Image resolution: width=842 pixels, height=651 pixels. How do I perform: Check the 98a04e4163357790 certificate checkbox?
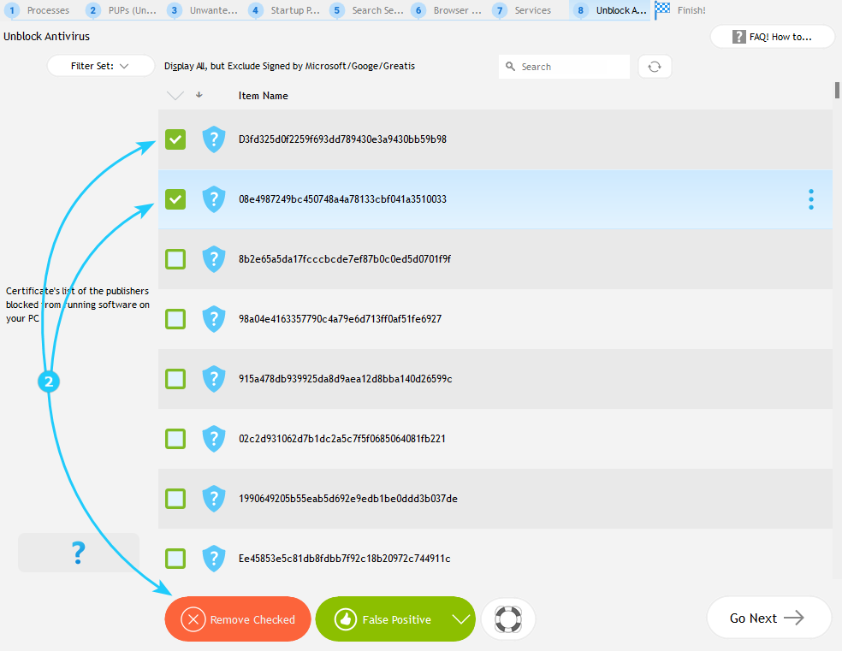tap(175, 319)
